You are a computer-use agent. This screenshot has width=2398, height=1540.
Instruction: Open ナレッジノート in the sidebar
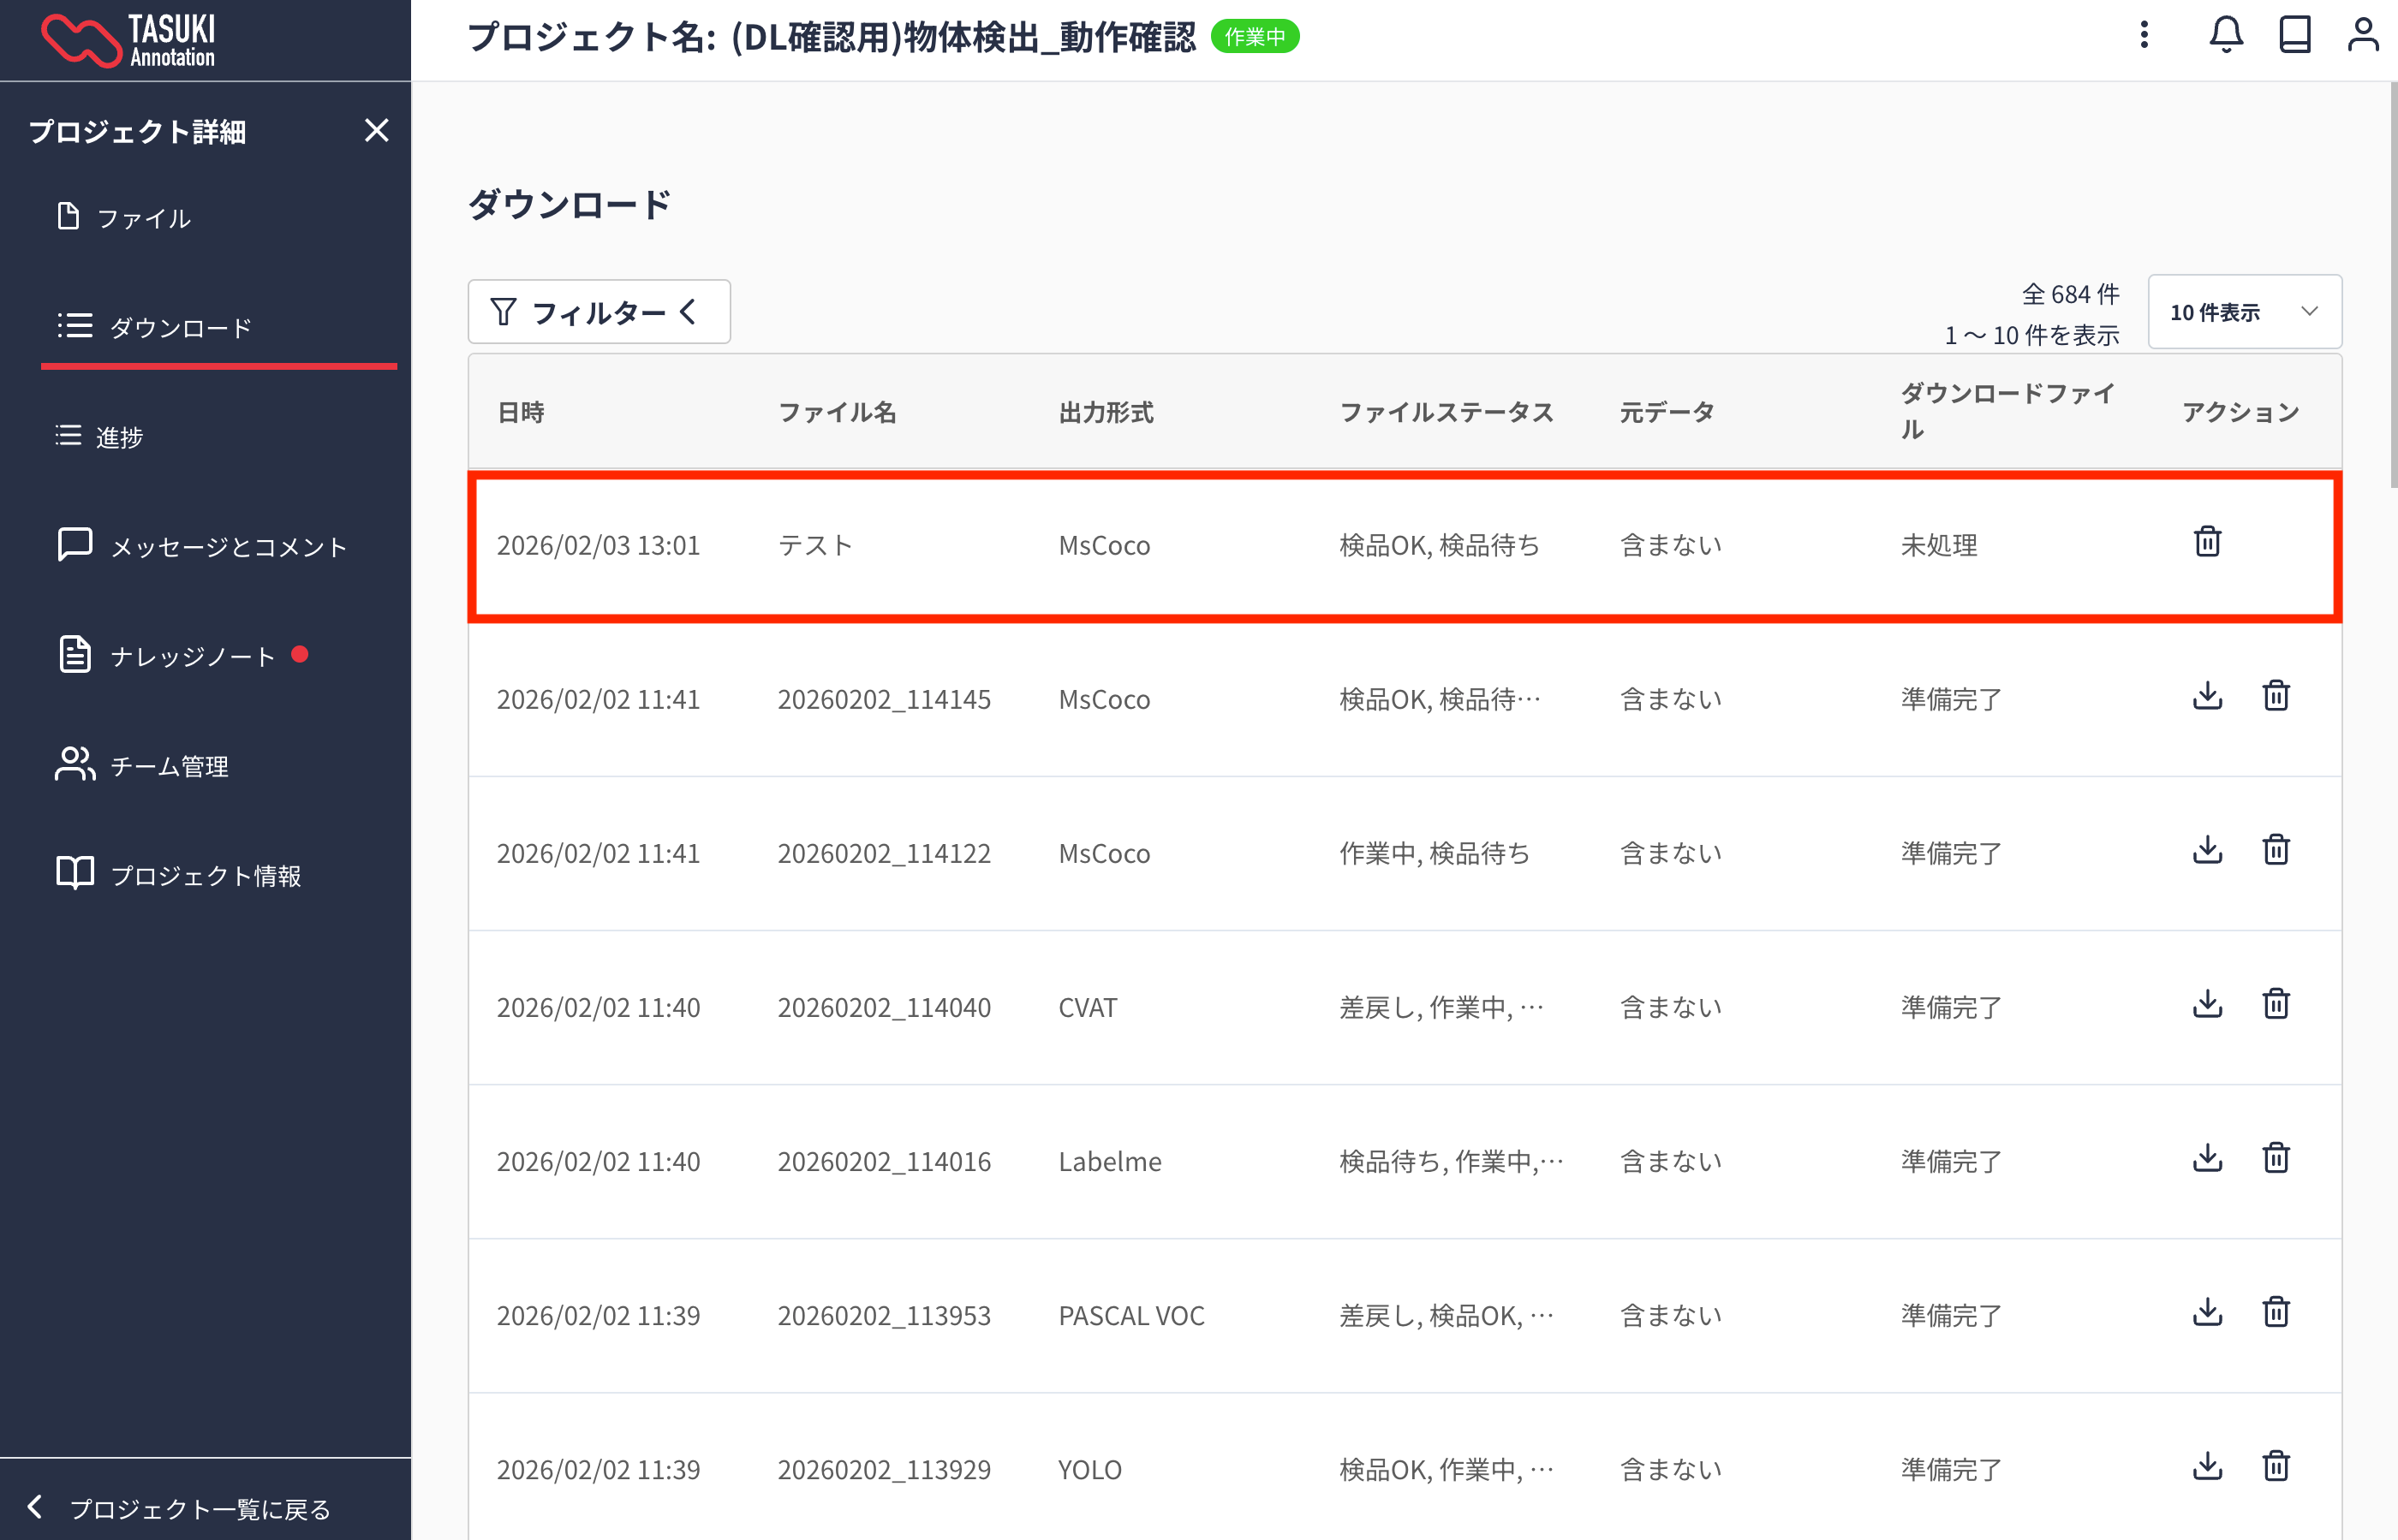pyautogui.click(x=191, y=656)
